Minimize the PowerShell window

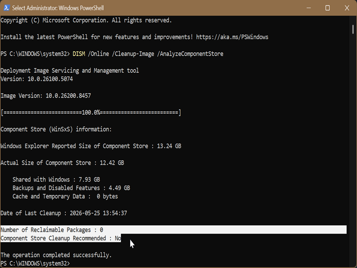tap(308, 8)
